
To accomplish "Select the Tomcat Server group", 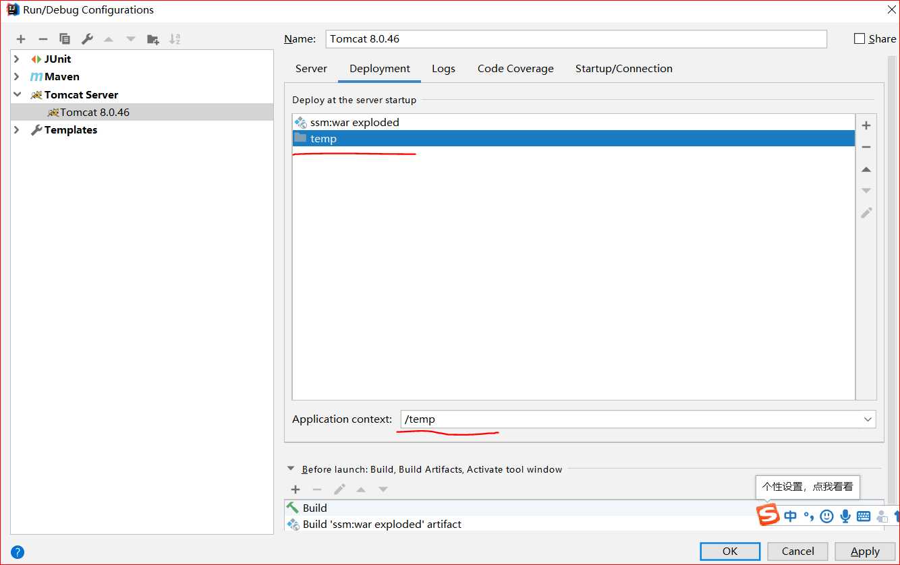I will (81, 95).
